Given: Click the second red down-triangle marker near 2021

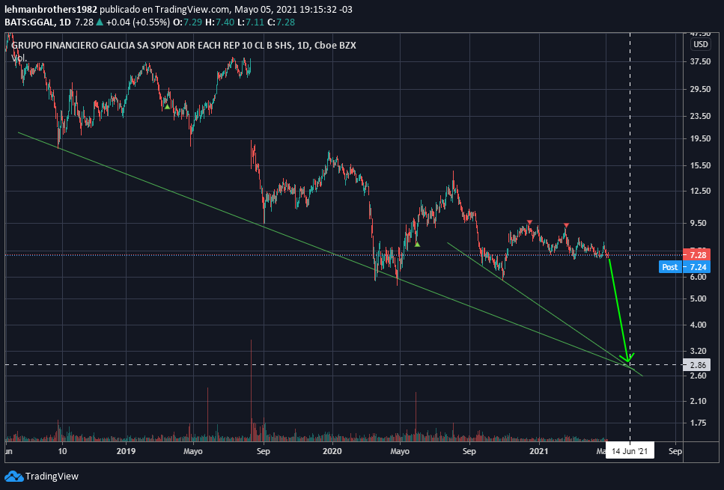Looking at the screenshot, I should tap(567, 225).
